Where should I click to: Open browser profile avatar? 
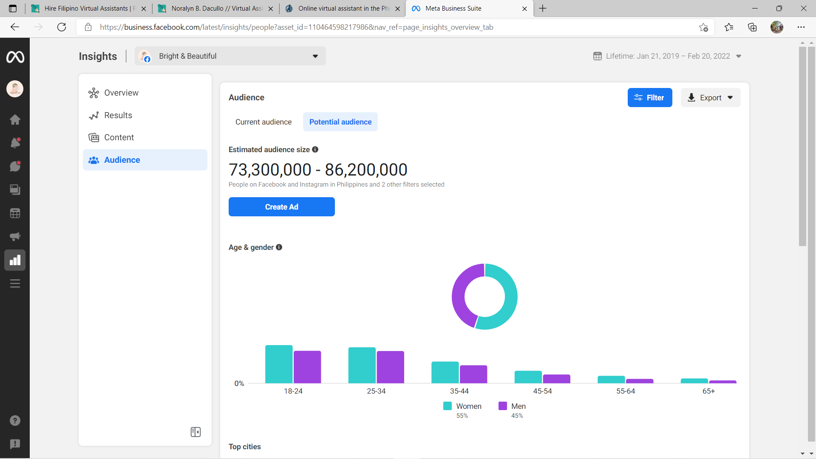[x=777, y=27]
